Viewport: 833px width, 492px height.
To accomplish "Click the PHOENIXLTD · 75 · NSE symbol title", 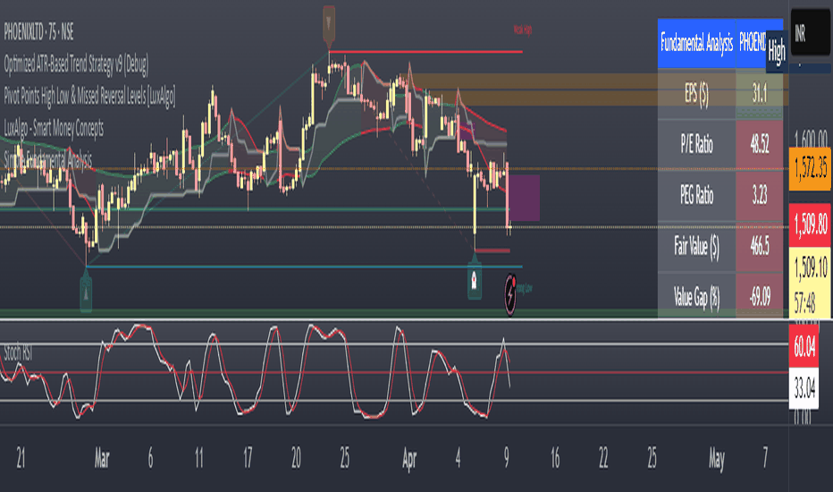I will pyautogui.click(x=38, y=32).
